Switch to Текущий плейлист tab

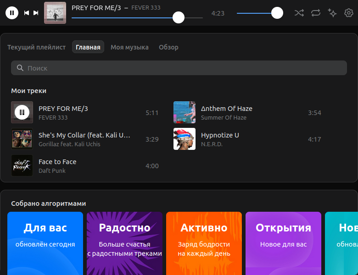click(37, 47)
